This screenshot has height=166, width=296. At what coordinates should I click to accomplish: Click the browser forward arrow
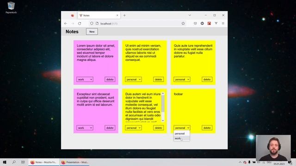coord(73,24)
